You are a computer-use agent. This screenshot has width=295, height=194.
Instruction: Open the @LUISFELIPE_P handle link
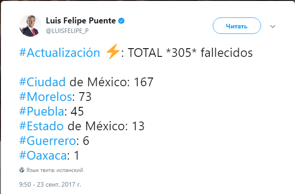[x=66, y=30]
